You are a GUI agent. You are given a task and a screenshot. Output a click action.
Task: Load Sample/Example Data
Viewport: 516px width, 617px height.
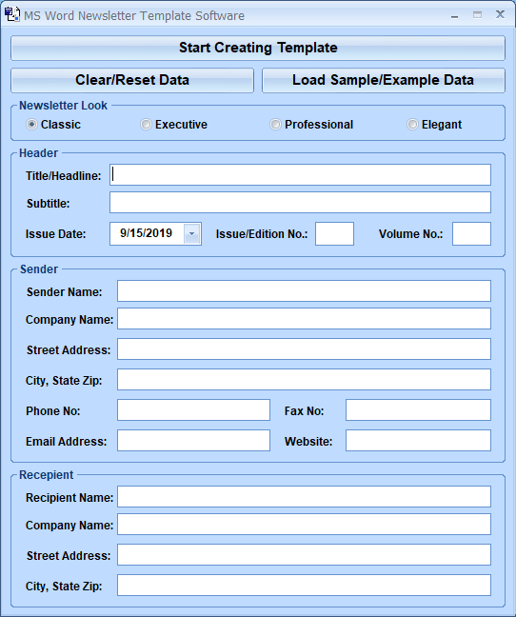[x=384, y=80]
